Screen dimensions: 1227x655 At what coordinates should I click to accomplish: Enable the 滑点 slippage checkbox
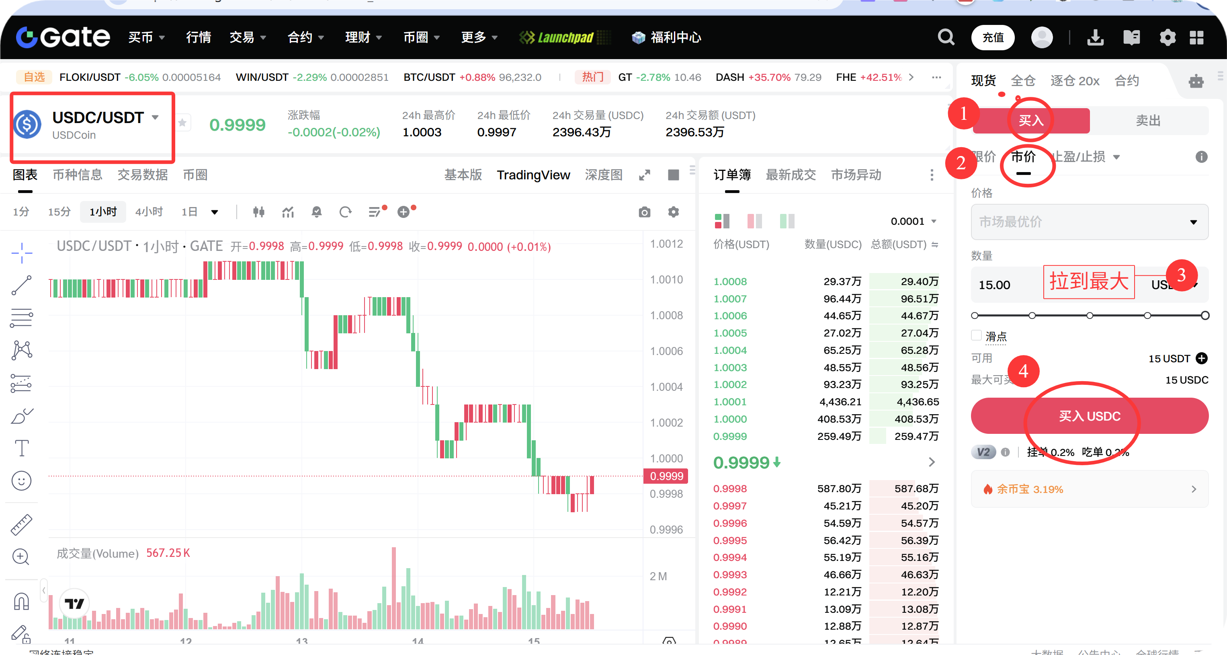(976, 336)
